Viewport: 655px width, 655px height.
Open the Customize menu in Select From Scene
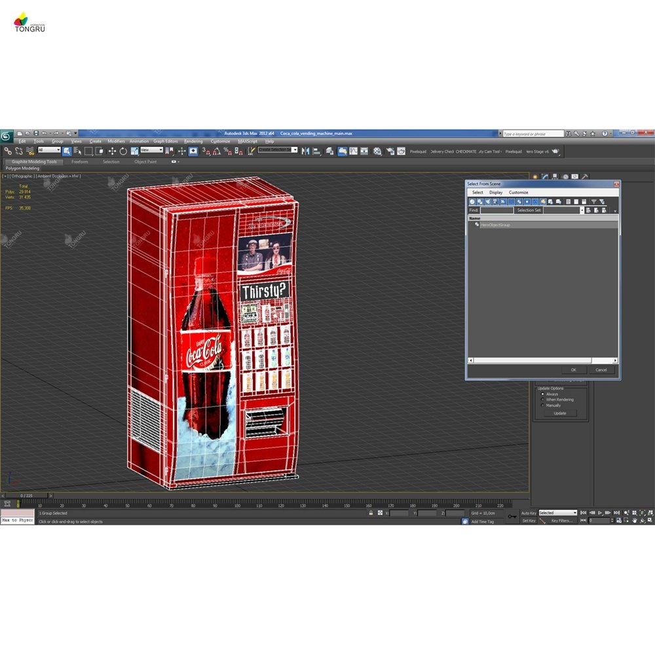pos(518,193)
